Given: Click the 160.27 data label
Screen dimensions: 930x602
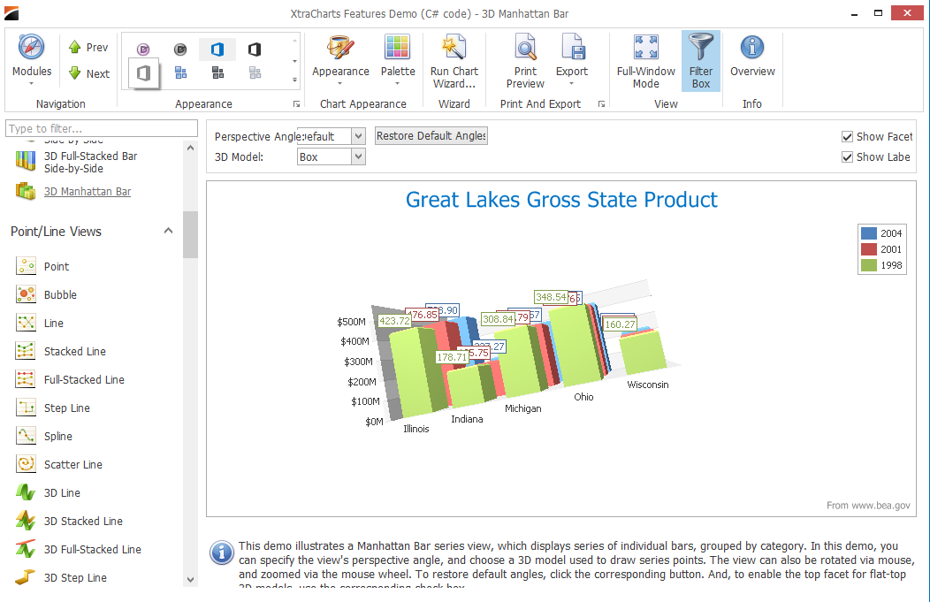Looking at the screenshot, I should 620,324.
